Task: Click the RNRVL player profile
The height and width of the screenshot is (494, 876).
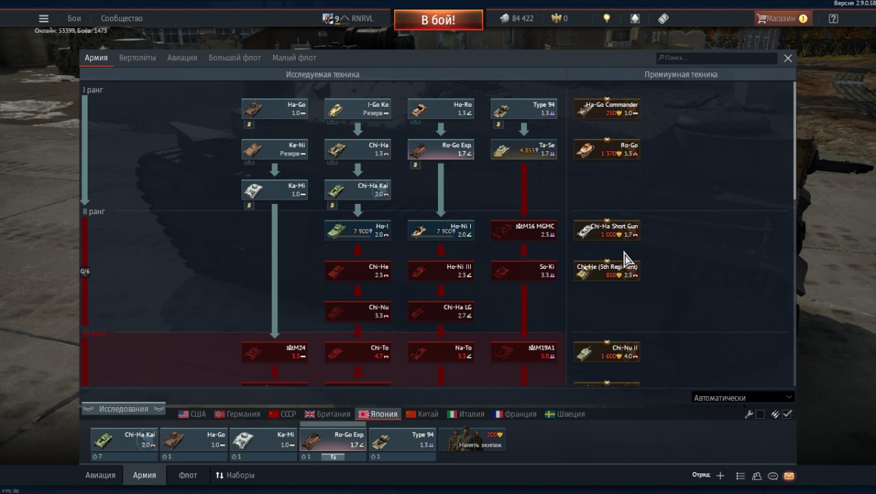Action: [x=348, y=18]
